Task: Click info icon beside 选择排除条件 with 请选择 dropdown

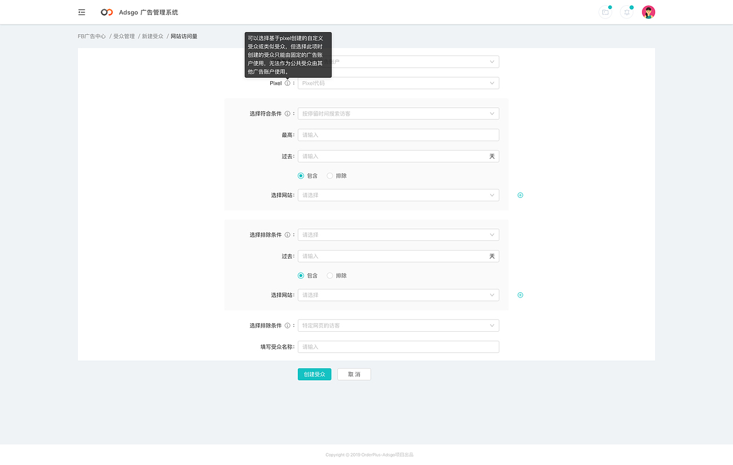Action: pos(287,235)
